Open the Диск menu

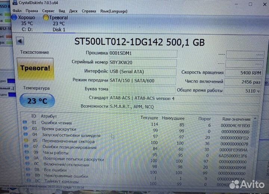[73, 11]
